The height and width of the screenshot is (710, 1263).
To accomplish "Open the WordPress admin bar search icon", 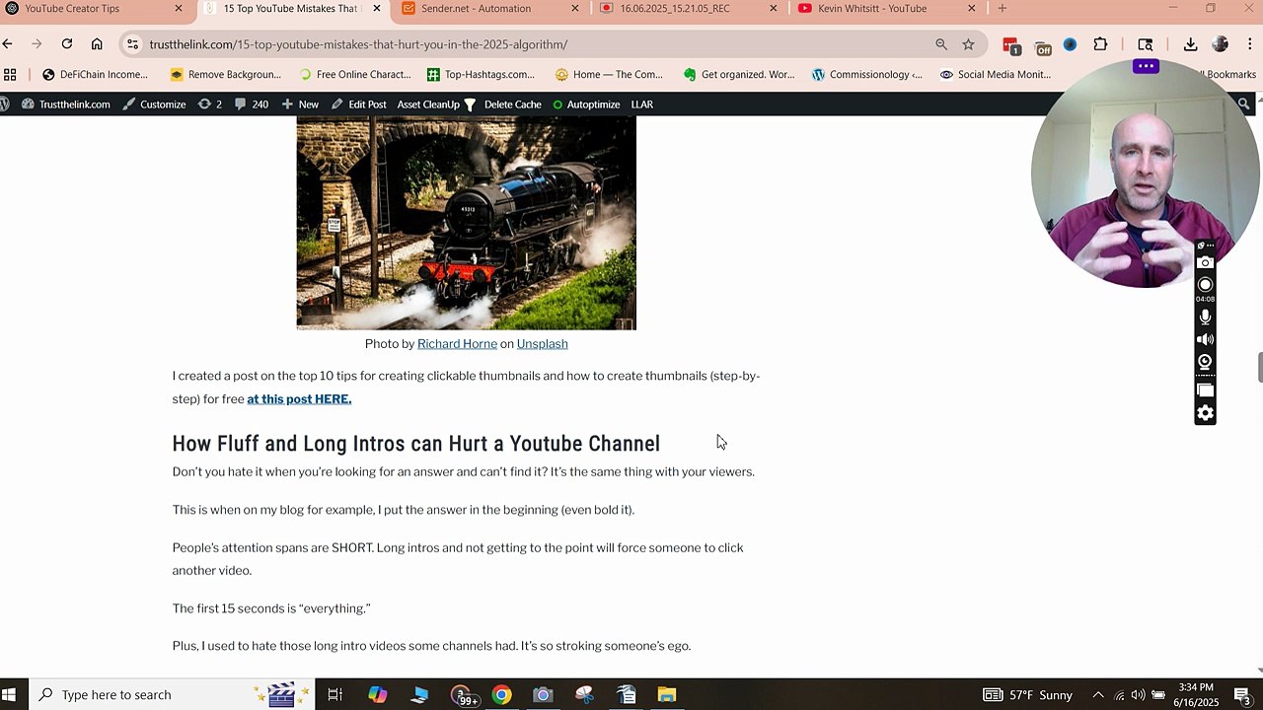I will pyautogui.click(x=1243, y=105).
